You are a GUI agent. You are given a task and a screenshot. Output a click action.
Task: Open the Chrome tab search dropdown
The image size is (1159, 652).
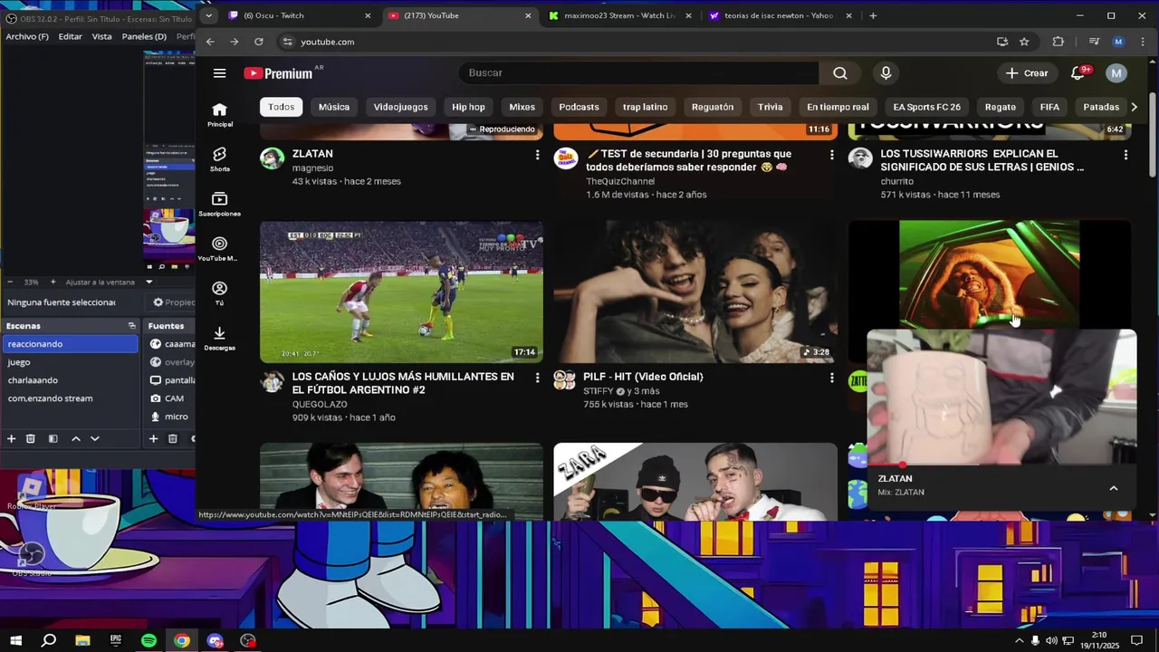point(209,15)
